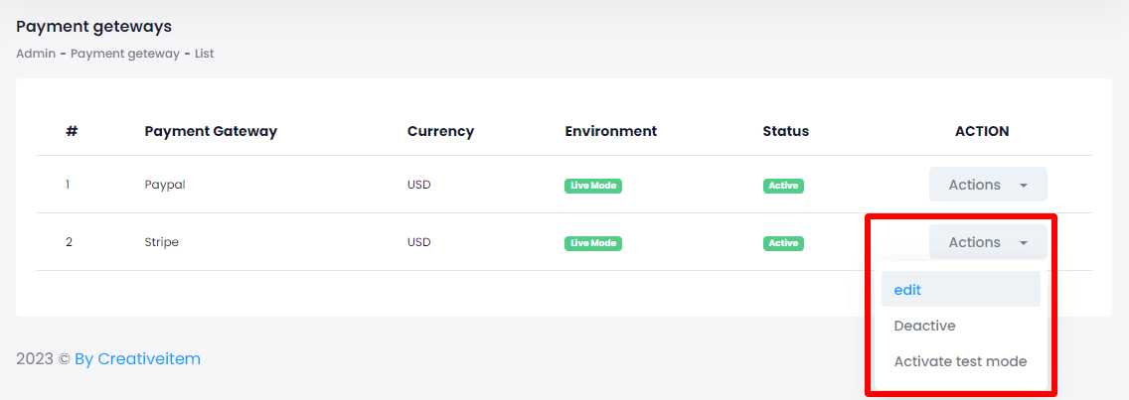Image resolution: width=1129 pixels, height=400 pixels.
Task: Select the Stripe gateway name in row two
Action: [161, 242]
